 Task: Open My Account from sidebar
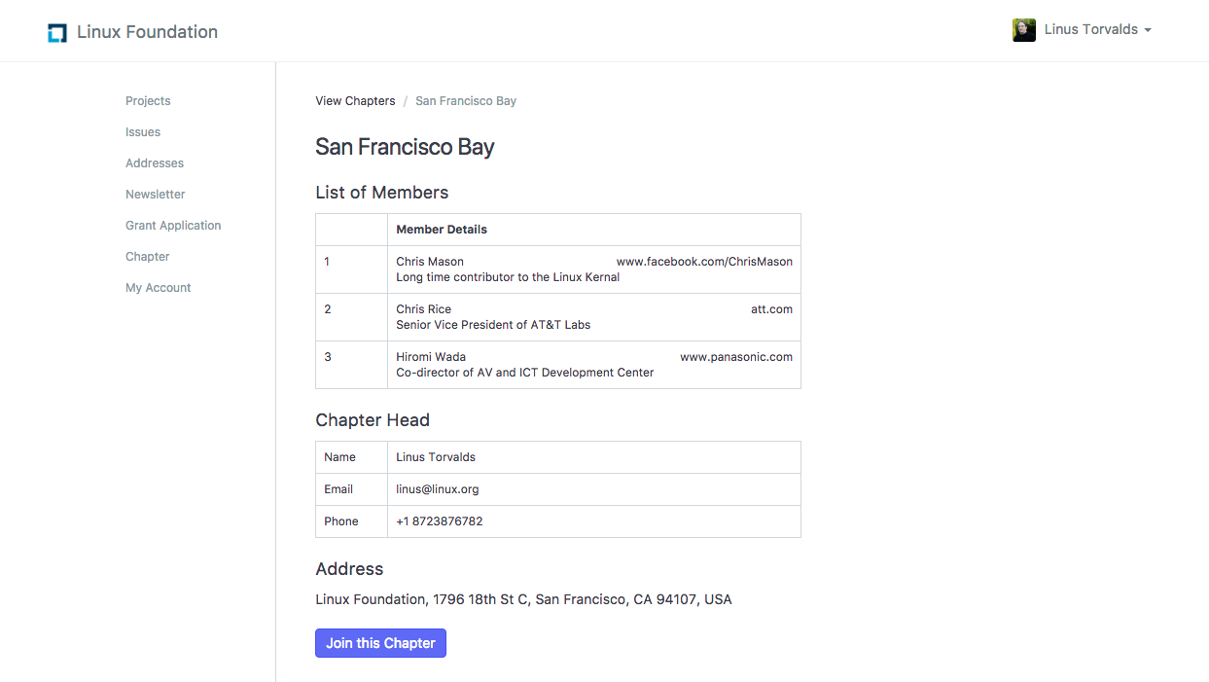pos(158,288)
